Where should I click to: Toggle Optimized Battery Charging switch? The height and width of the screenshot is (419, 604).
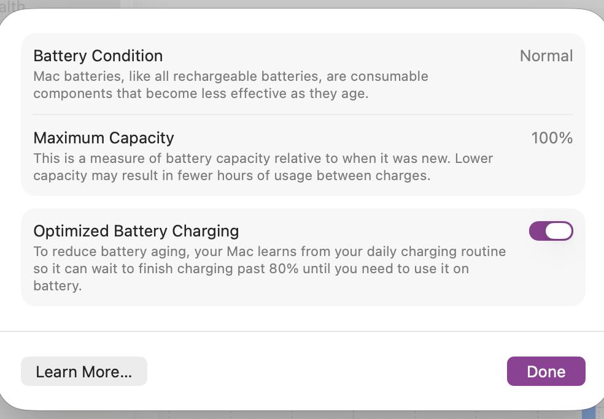551,231
